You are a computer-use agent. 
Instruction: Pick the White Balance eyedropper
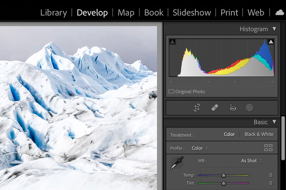(x=177, y=163)
